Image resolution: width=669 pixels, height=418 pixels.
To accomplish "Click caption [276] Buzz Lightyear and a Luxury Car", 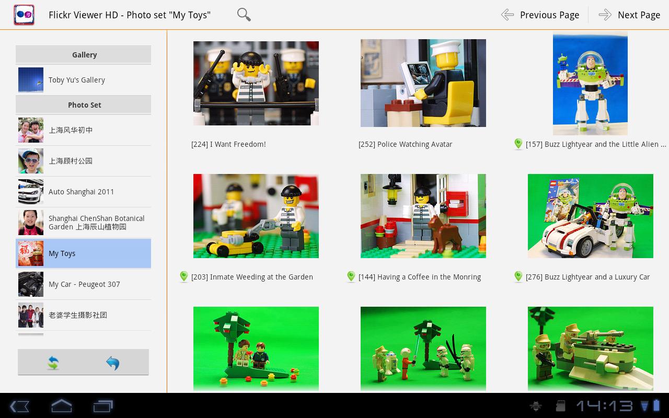I will (587, 277).
